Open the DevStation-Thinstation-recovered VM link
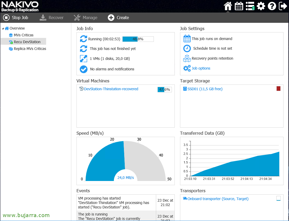This screenshot has height=221, width=289. point(111,89)
